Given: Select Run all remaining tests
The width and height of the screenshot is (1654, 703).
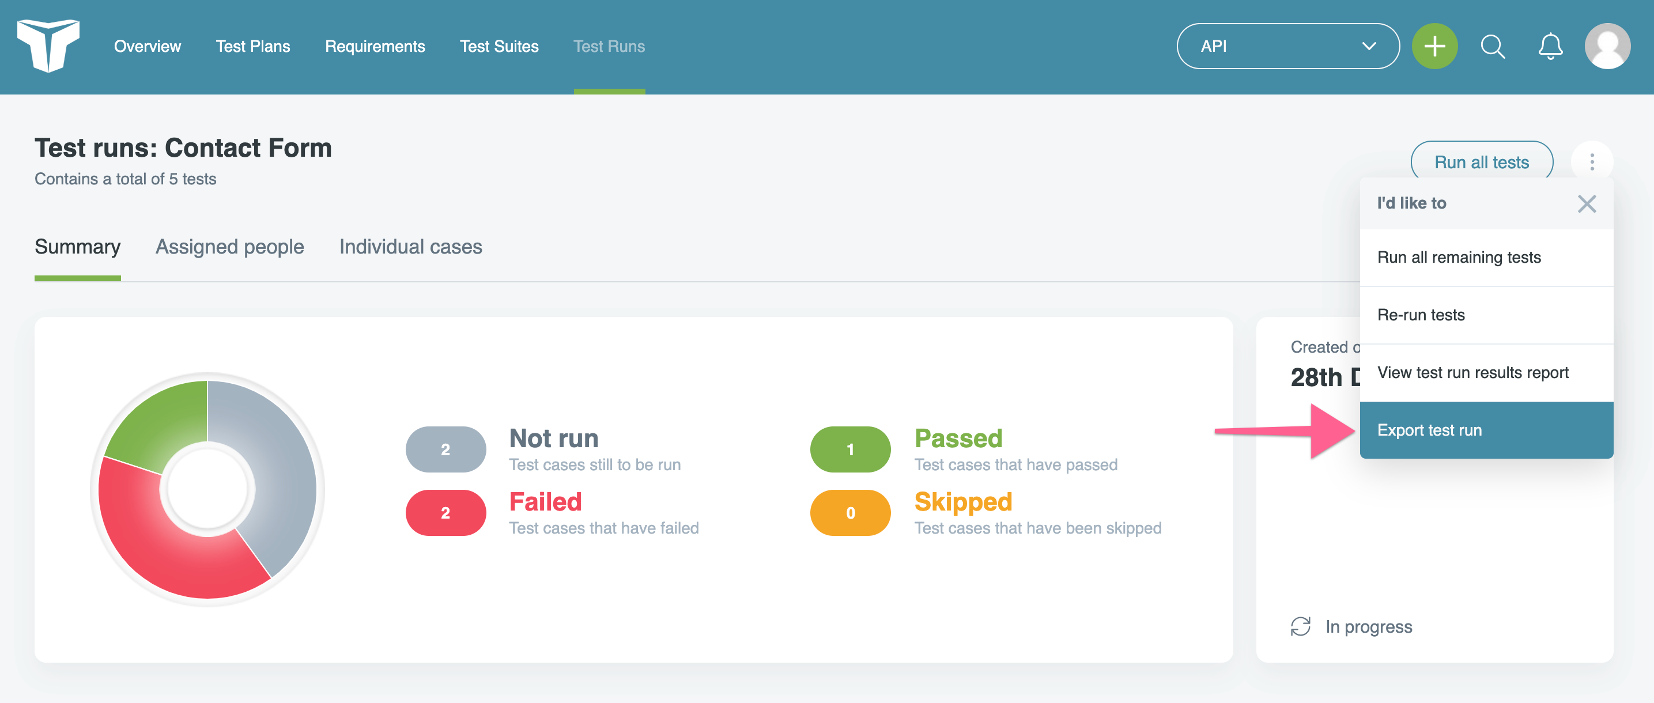Looking at the screenshot, I should pyautogui.click(x=1486, y=258).
